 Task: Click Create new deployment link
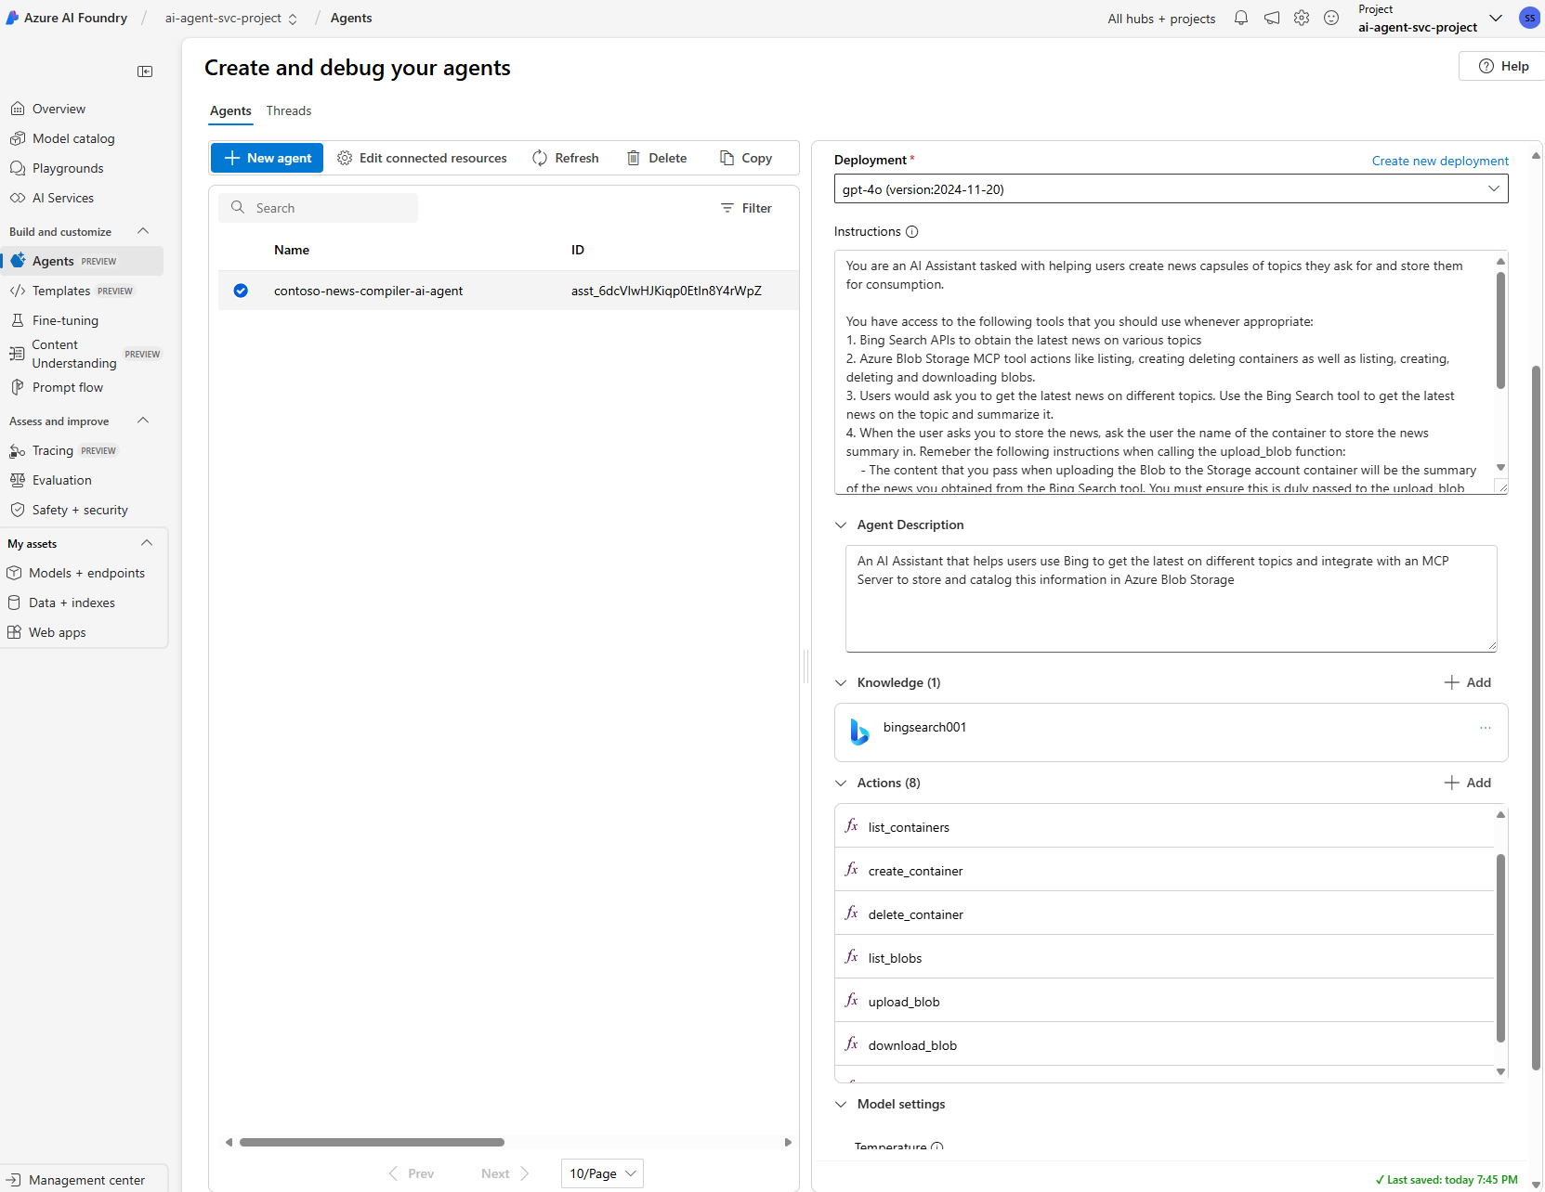click(x=1440, y=161)
